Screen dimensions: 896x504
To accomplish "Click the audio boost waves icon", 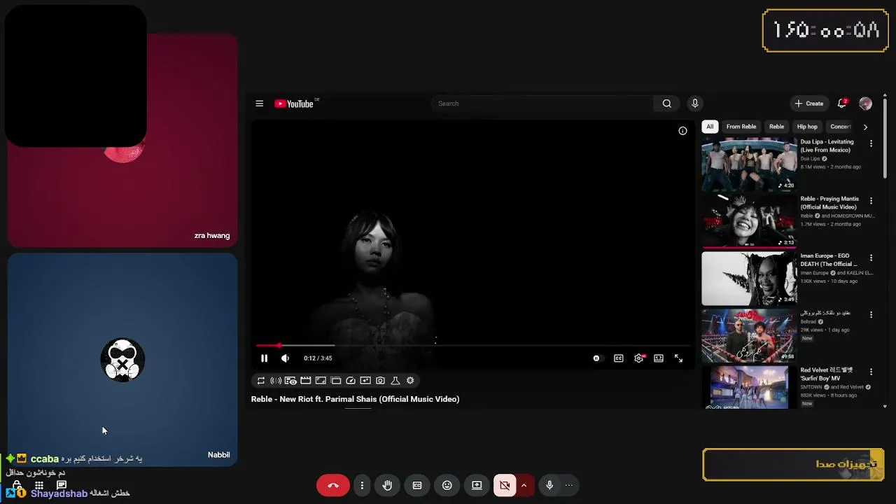I will tap(276, 381).
